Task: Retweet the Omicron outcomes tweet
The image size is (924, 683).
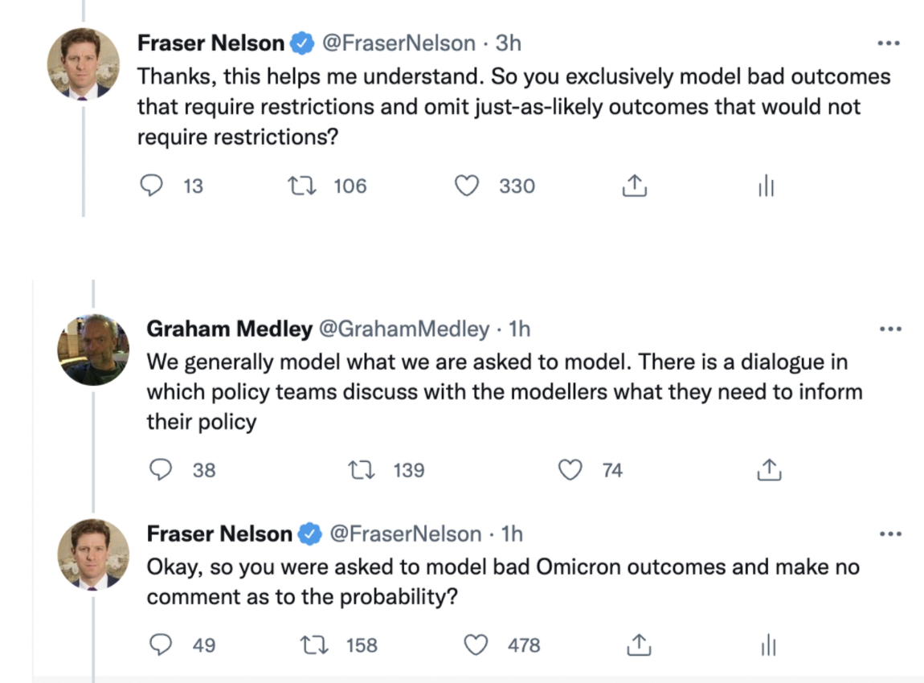Action: coord(313,644)
